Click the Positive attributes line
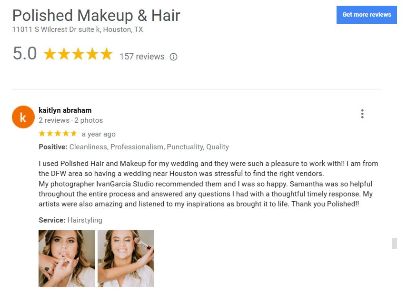This screenshot has height=292, width=407. pos(134,147)
